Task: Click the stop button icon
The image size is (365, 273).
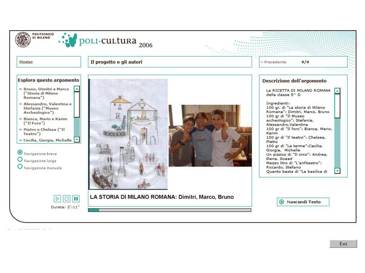Action: [67, 199]
